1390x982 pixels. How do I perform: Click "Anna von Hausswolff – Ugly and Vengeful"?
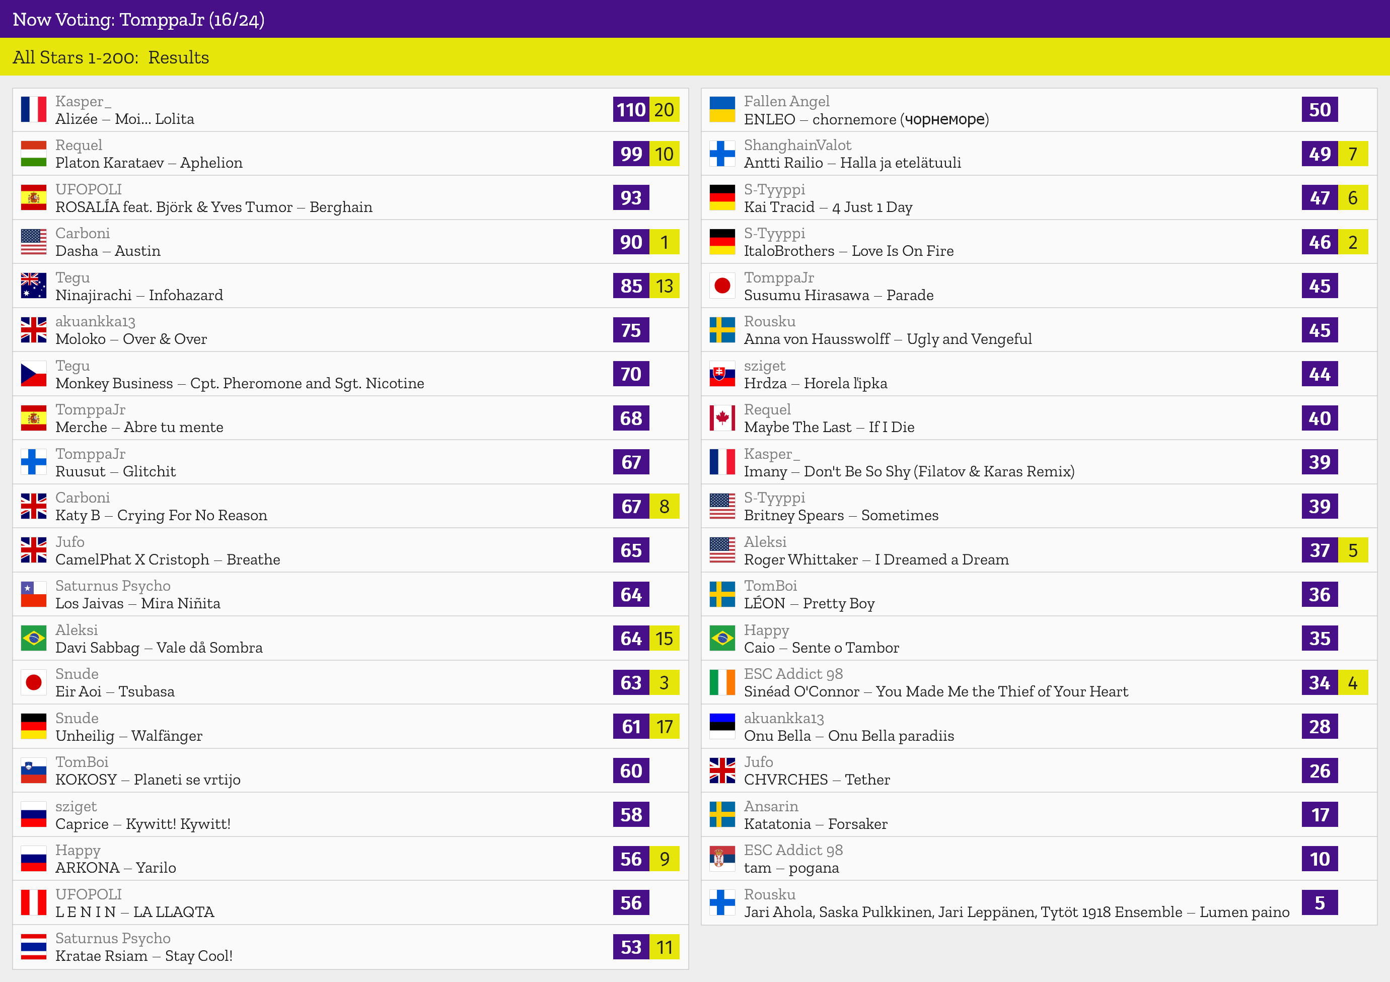click(x=888, y=339)
